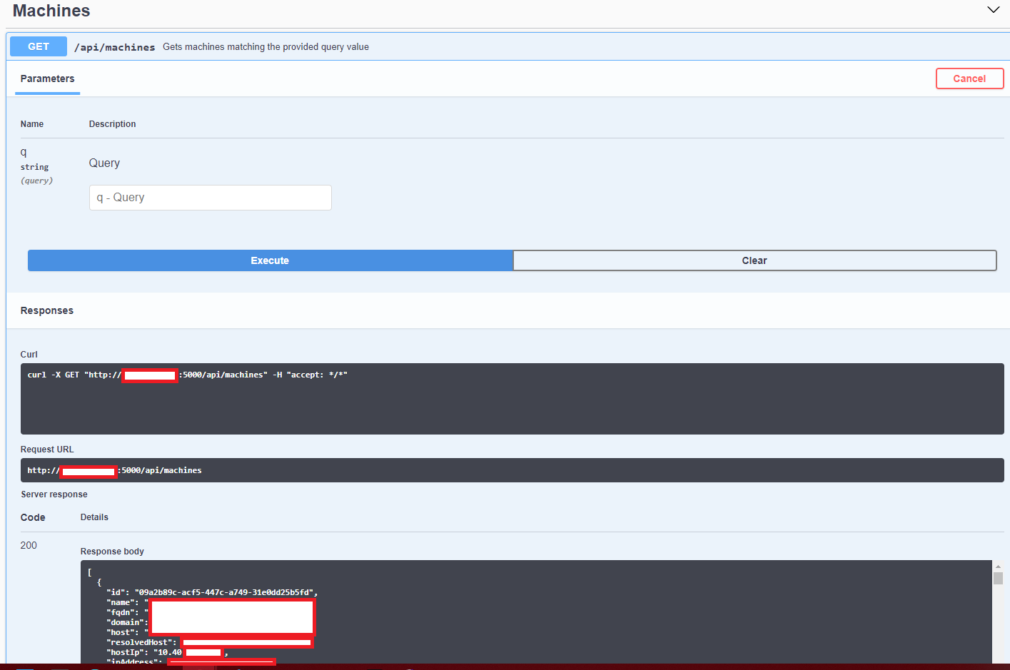Click the Responses section label
Screen dimensions: 1010x670
click(46, 310)
